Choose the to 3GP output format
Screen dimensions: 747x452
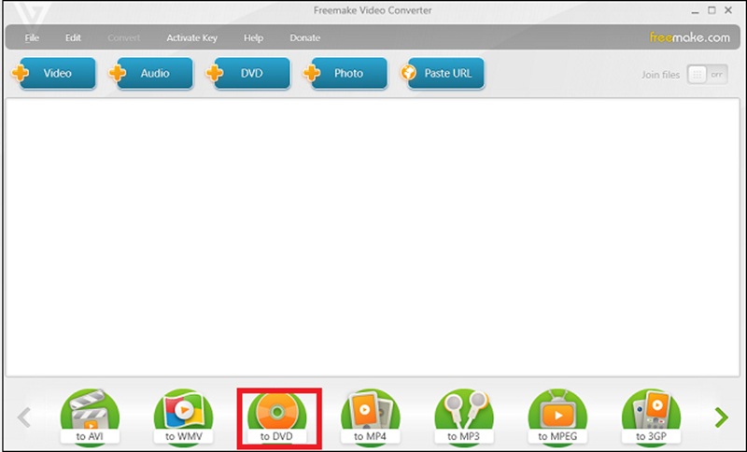[651, 417]
